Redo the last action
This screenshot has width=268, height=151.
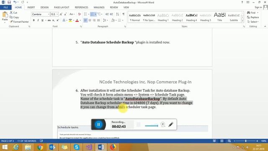(23, 2)
